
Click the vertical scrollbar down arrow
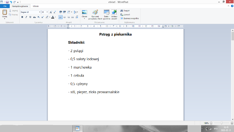pyautogui.click(x=233, y=119)
